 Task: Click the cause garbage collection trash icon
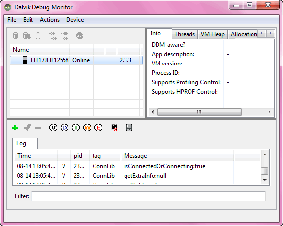pos(38,36)
